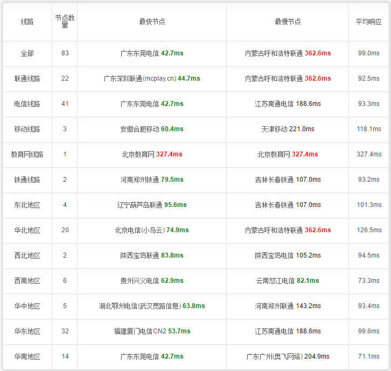Click the 线路 column header
This screenshot has height=371, width=391.
coord(27,22)
